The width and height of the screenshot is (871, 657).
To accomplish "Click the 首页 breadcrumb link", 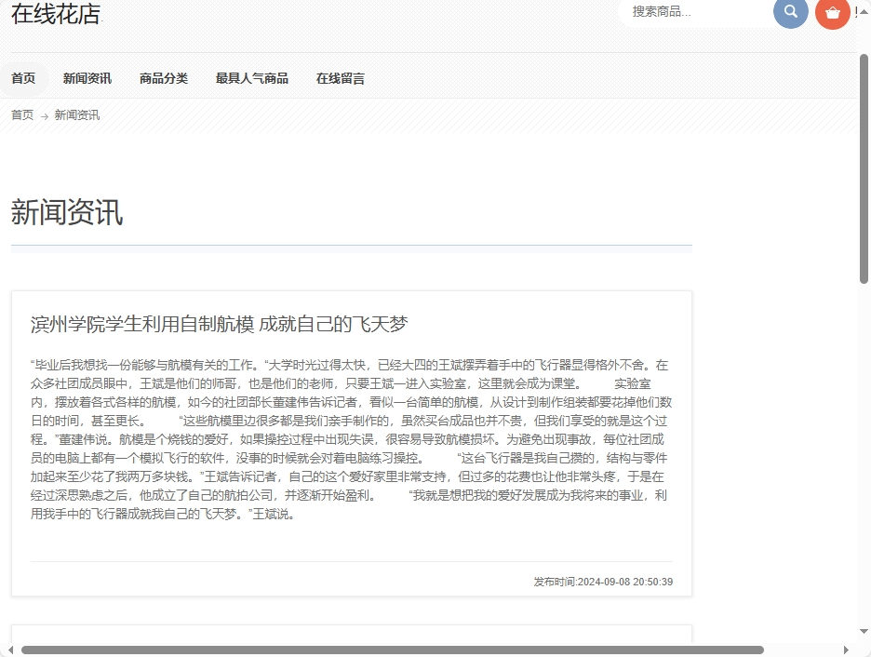I will tap(20, 114).
